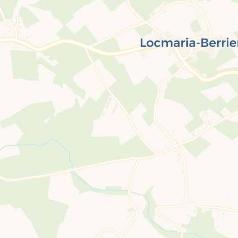Select the four-way crossroads north of the town label

145,22
